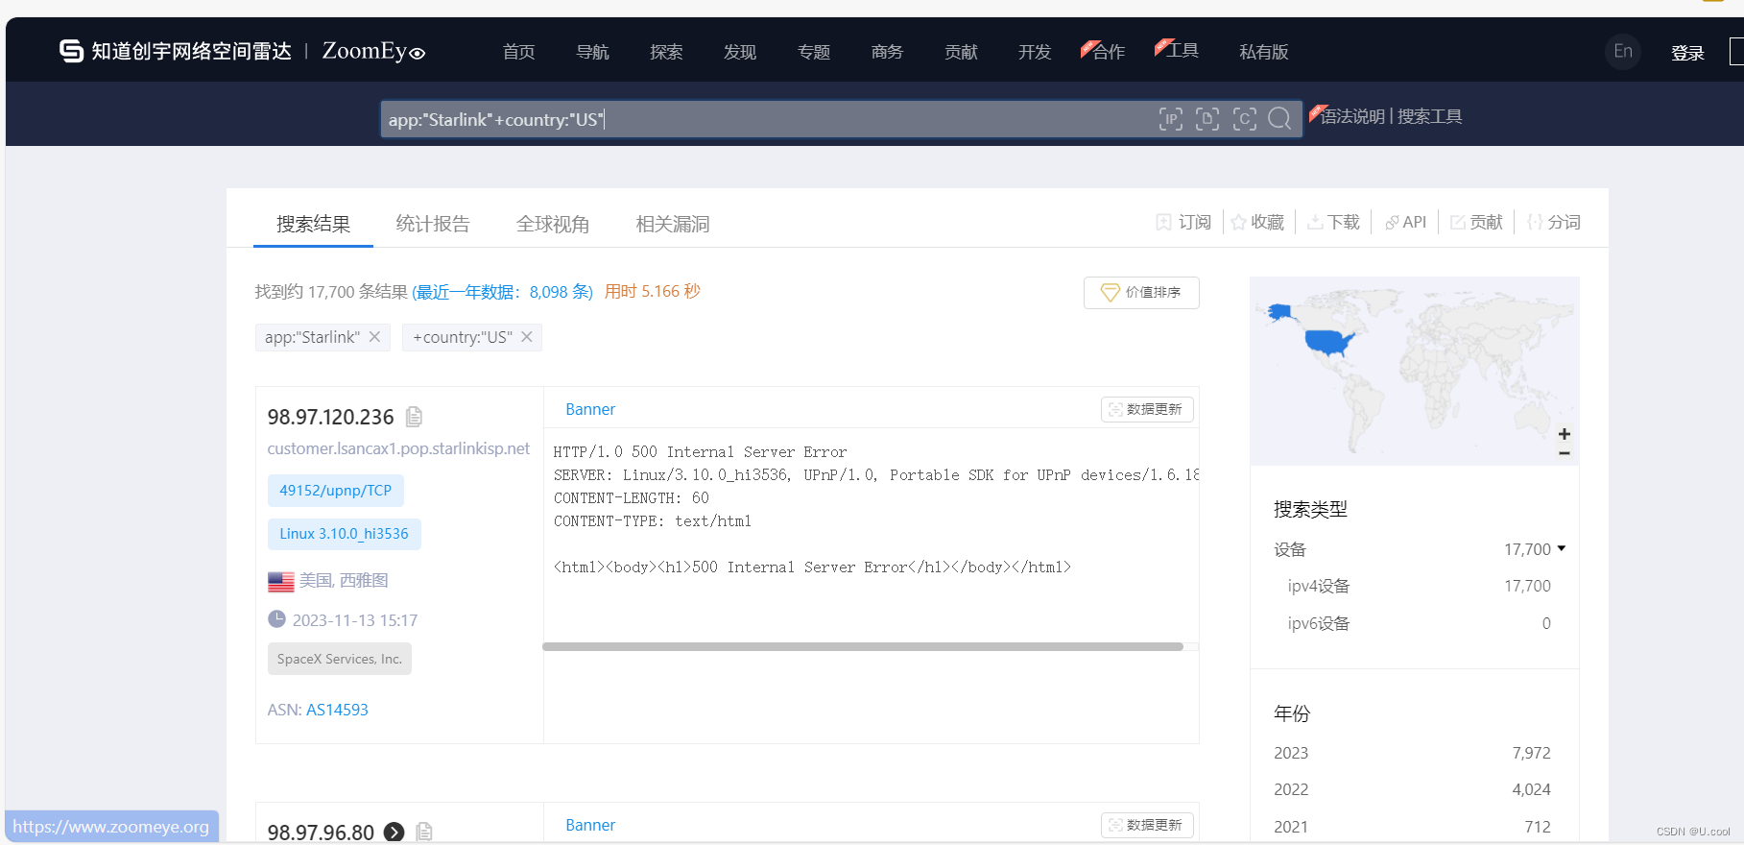Filter by ipv6设备 type

[x=1319, y=623]
